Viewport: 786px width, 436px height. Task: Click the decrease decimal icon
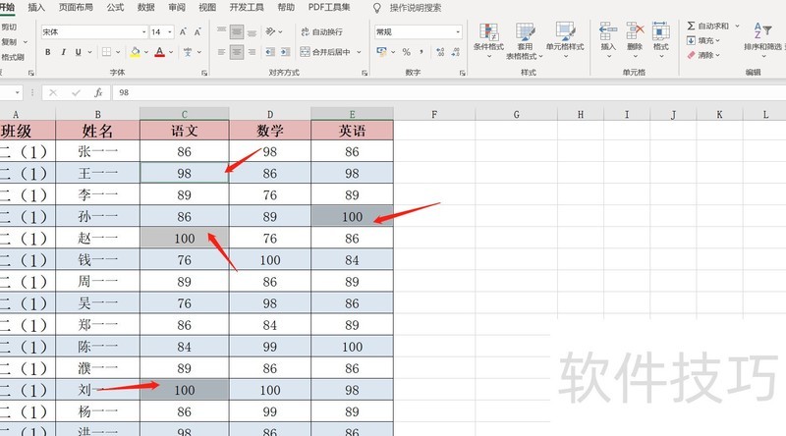click(455, 52)
